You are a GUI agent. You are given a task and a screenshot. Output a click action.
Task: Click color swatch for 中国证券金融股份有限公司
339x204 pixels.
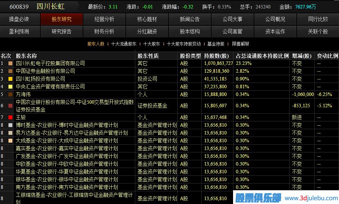pyautogui.click(x=10, y=71)
